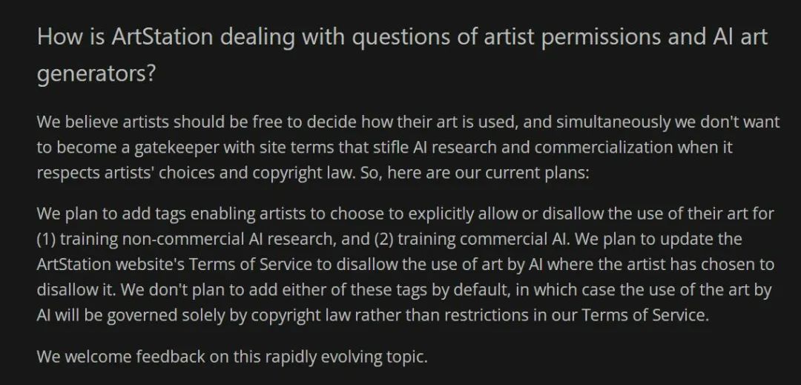
Task: Click the paragraph starting "We believe artists should"
Action: pos(408,148)
